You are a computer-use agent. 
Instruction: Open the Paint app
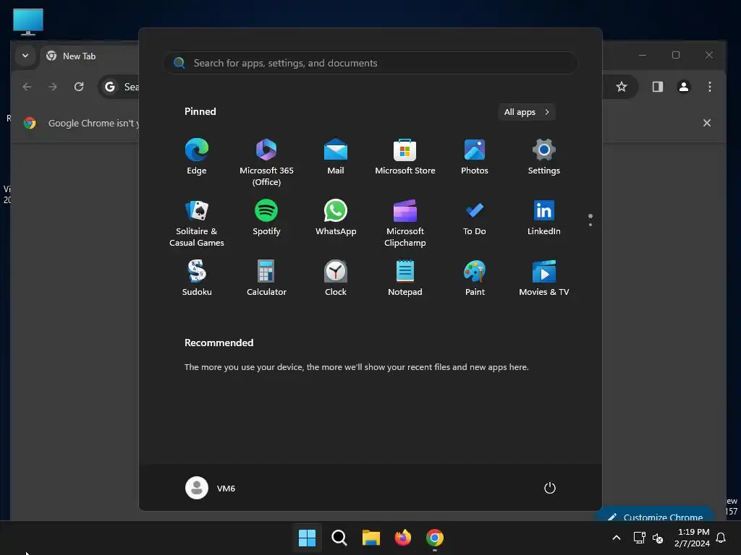475,278
